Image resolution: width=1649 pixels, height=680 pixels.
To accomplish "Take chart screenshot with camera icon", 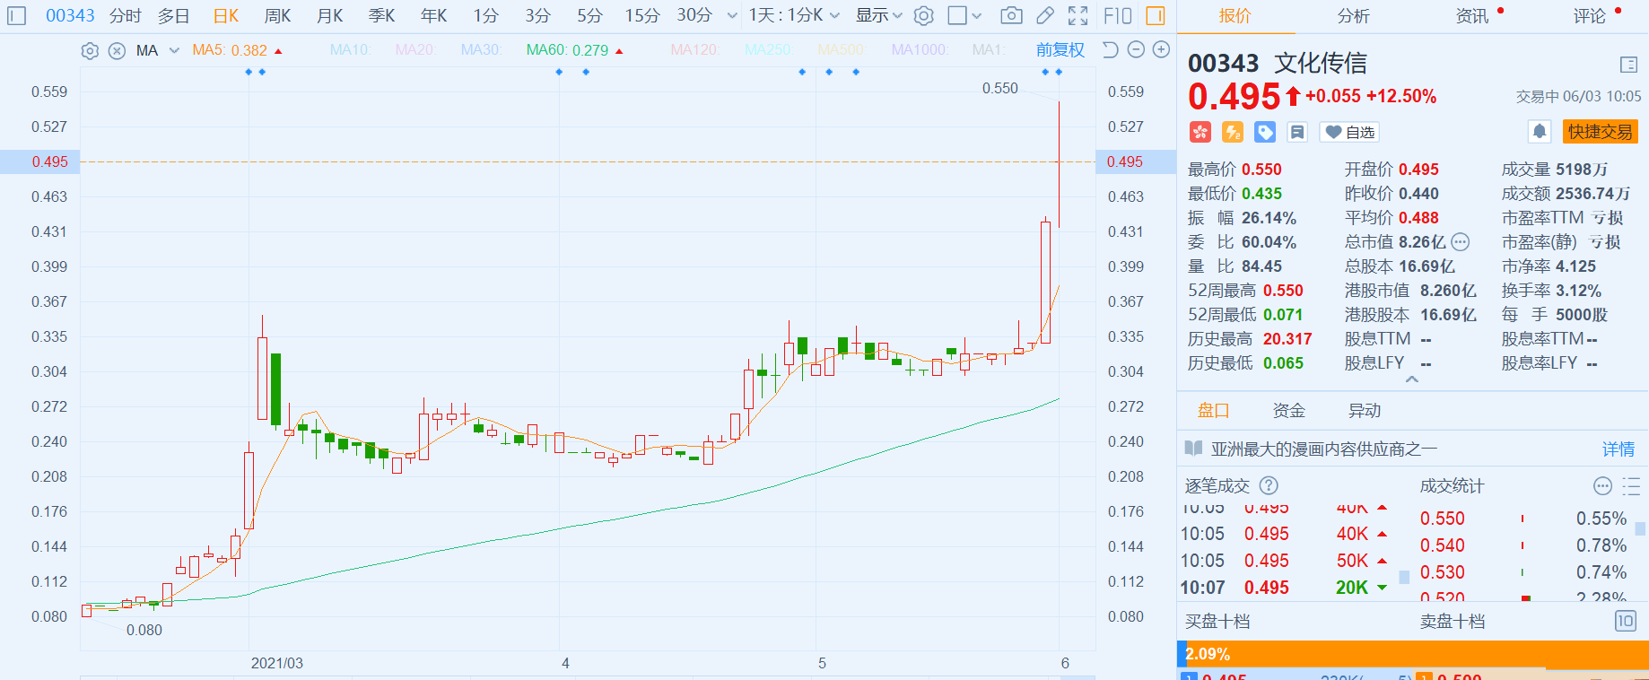I will (x=1011, y=15).
